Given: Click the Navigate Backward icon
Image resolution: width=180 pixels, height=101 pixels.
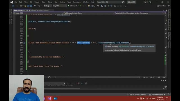Looking at the screenshot, I should tap(13, 6).
